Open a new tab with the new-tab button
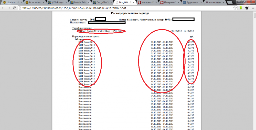Viewport: 256px width, 130px height. coord(230,3)
